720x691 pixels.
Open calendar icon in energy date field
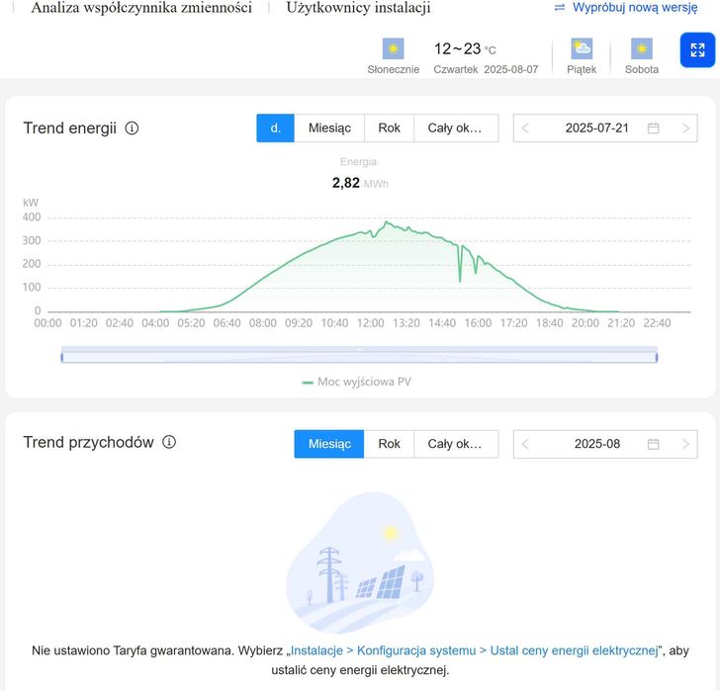653,129
